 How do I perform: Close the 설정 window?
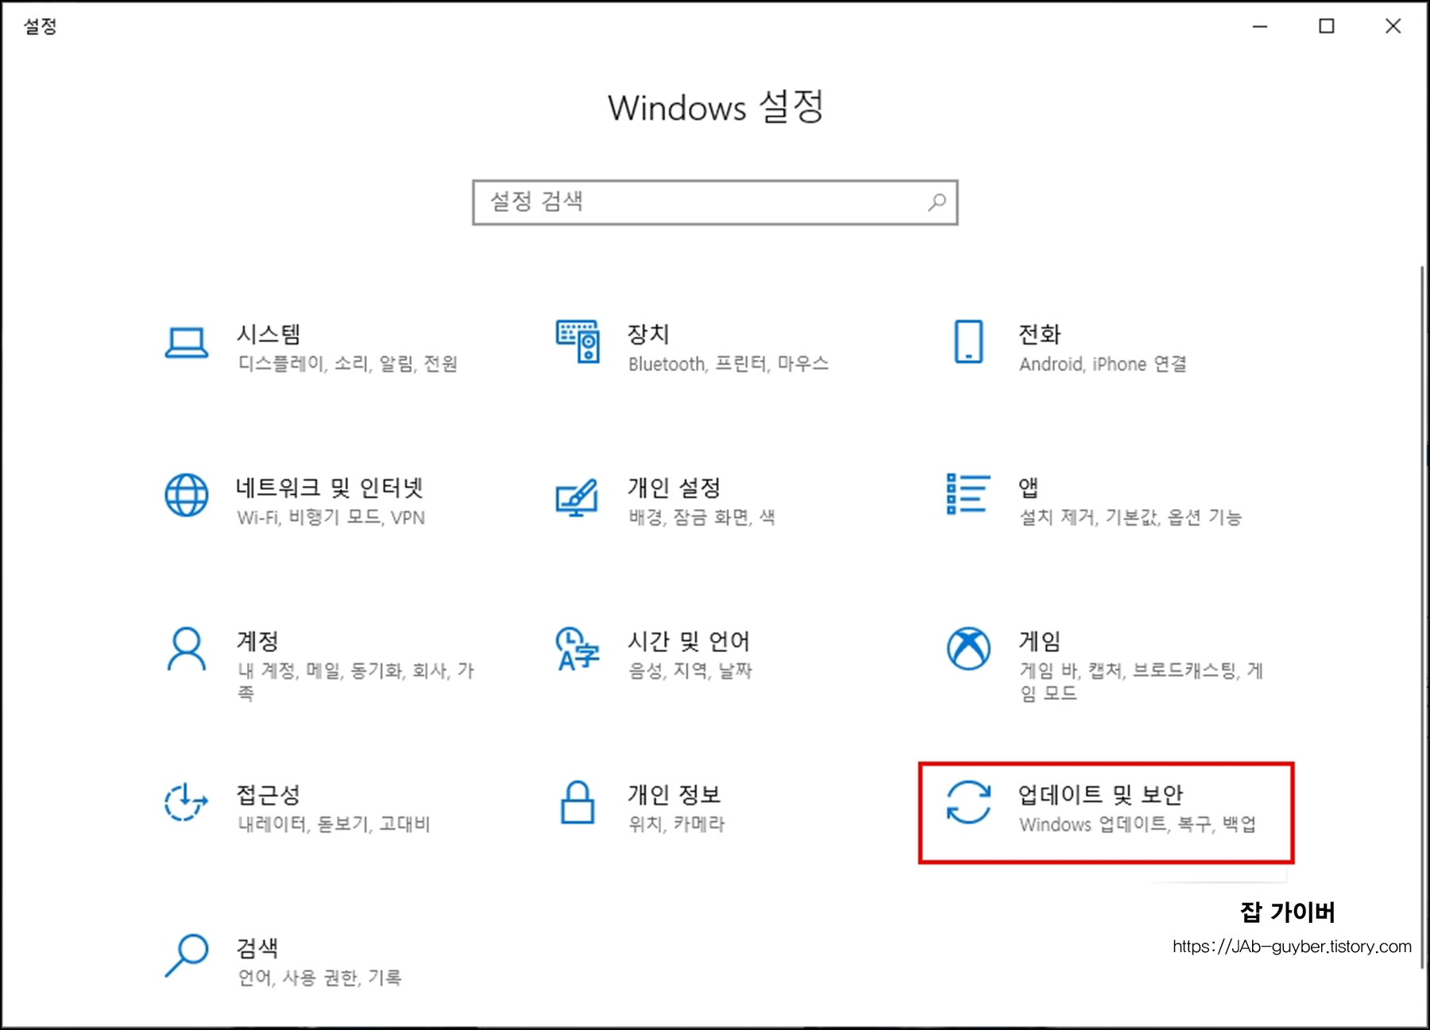click(1393, 26)
